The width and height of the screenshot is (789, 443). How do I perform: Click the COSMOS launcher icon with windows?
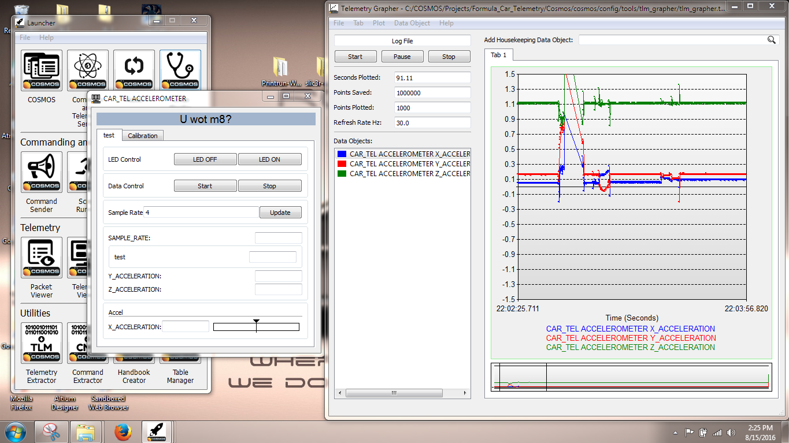click(x=42, y=70)
